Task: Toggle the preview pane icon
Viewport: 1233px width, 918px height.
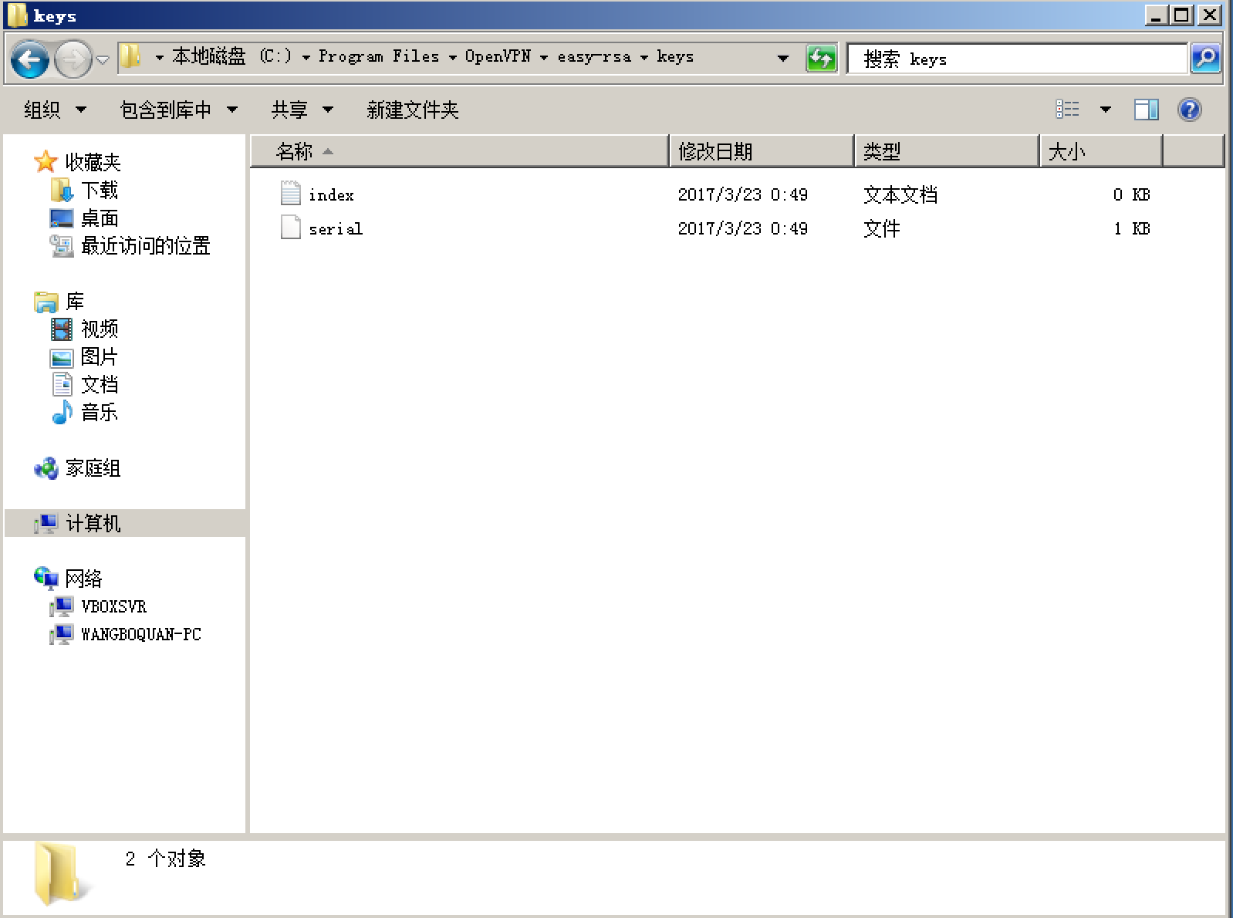Action: tap(1146, 110)
